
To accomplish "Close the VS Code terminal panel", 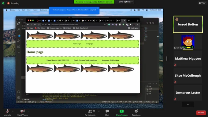I will tap(156, 83).
